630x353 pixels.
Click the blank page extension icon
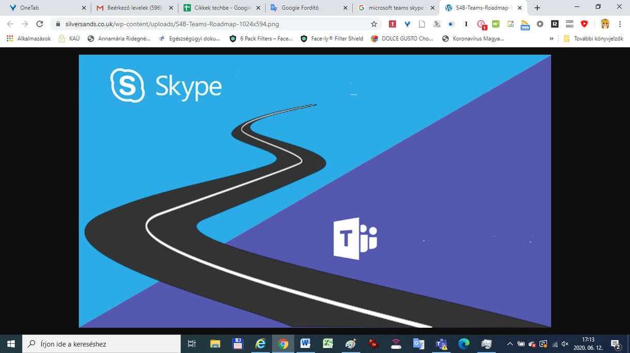[x=422, y=24]
